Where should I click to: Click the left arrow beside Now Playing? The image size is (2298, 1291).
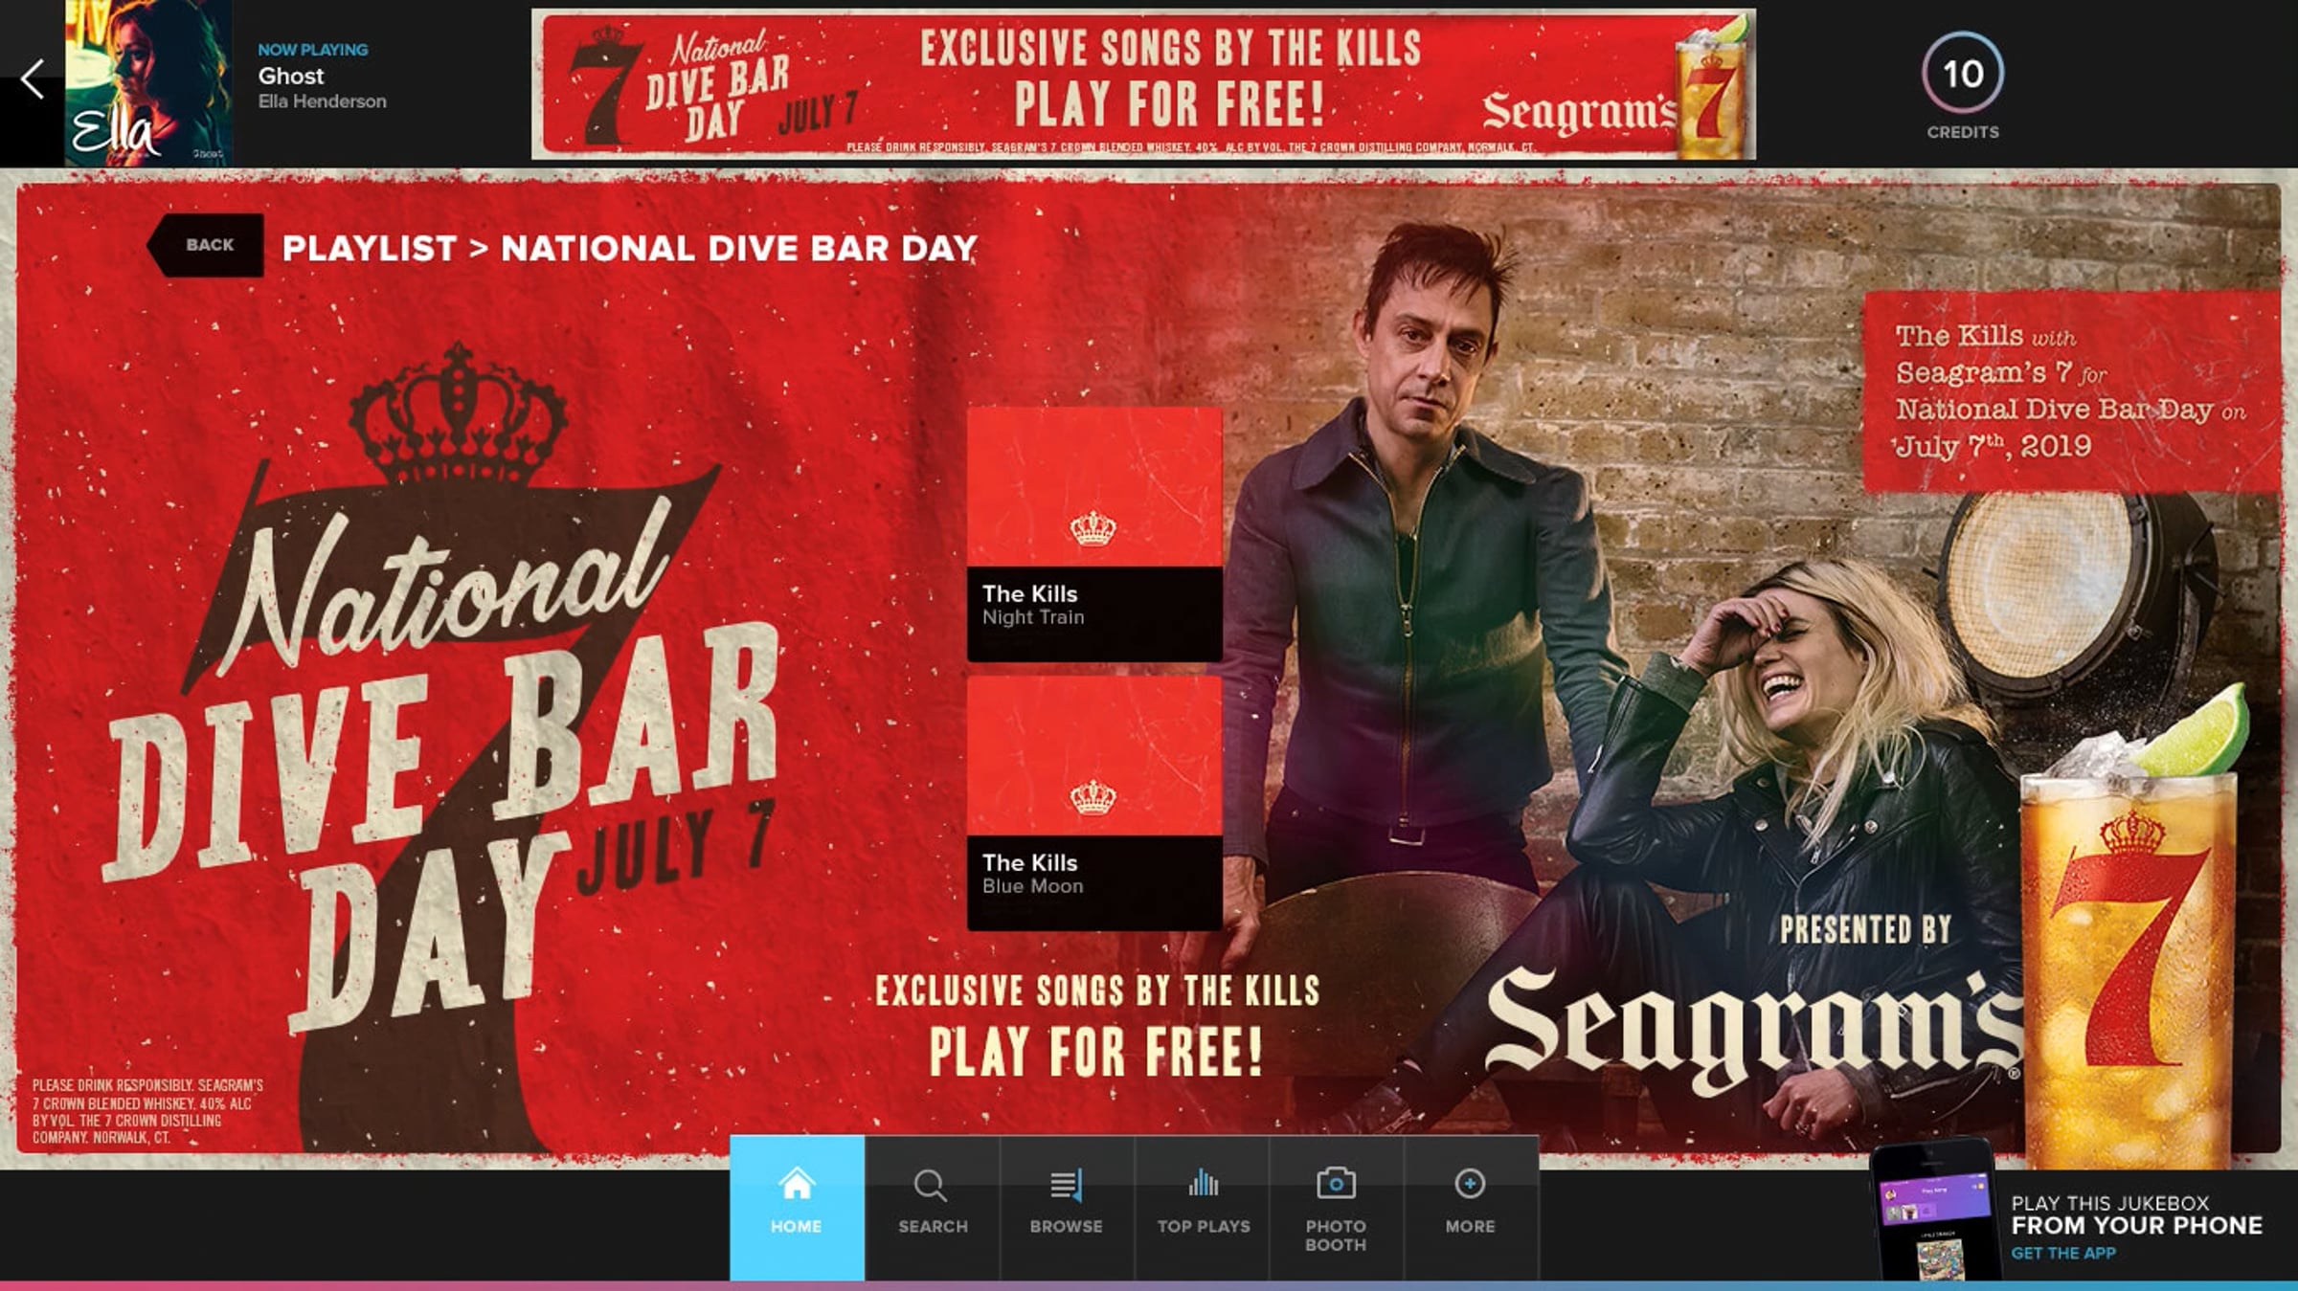coord(33,79)
